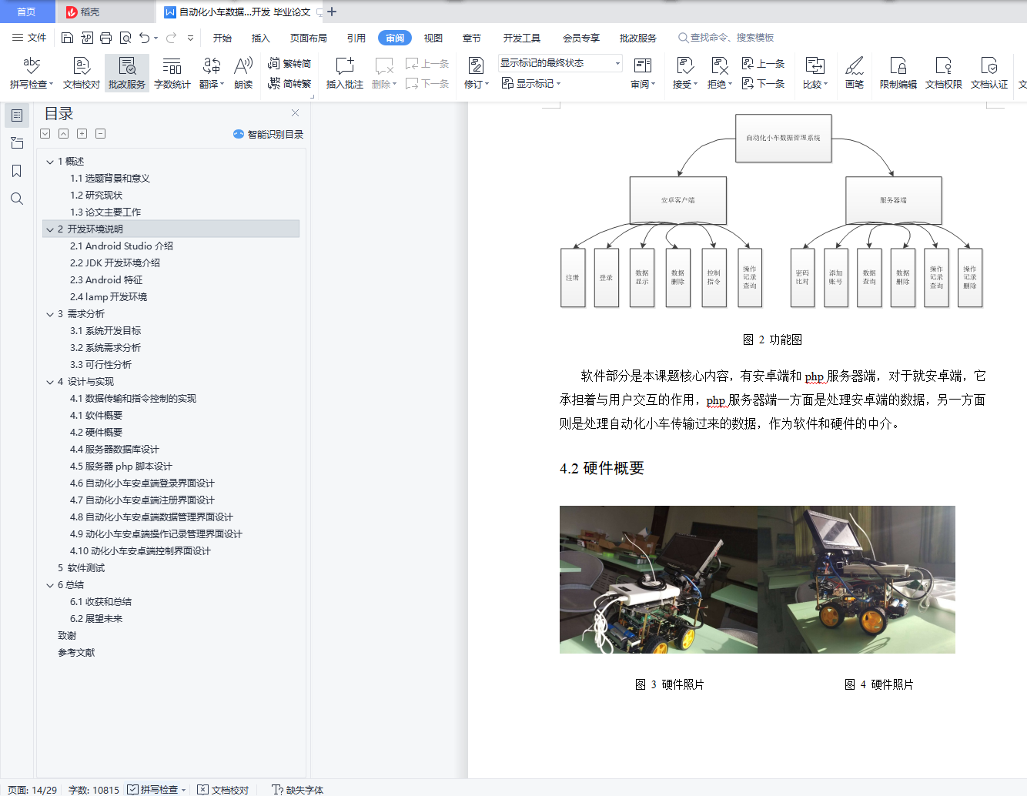Go to previous revision 上一条
The width and height of the screenshot is (1027, 796).
(x=764, y=64)
